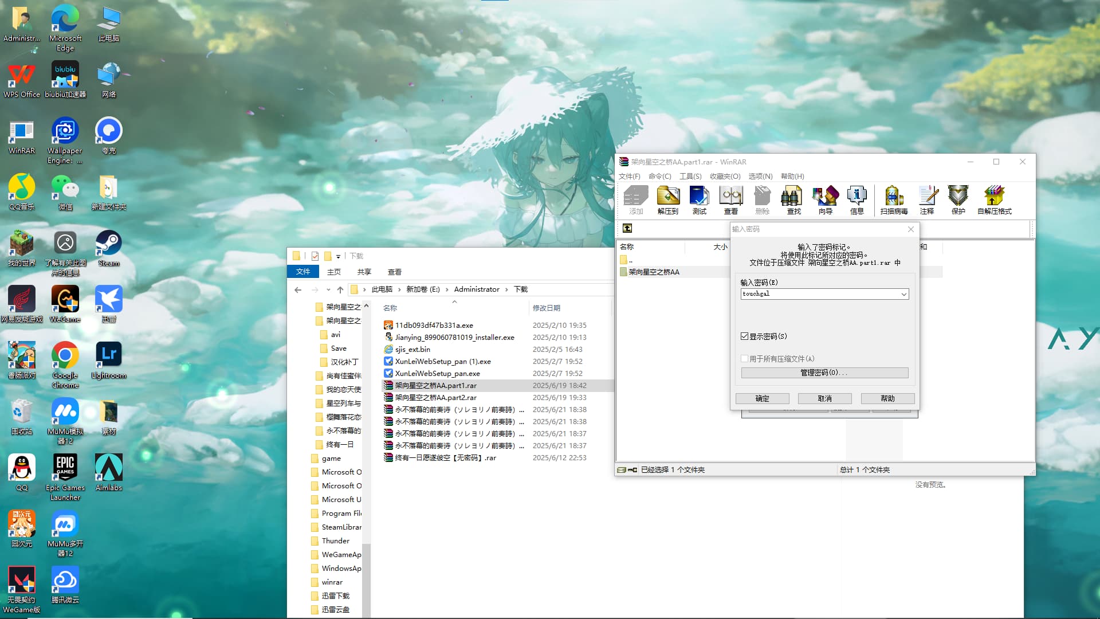Click the 自解压格式 (SFX) toolbar icon
The image size is (1100, 619).
(995, 199)
